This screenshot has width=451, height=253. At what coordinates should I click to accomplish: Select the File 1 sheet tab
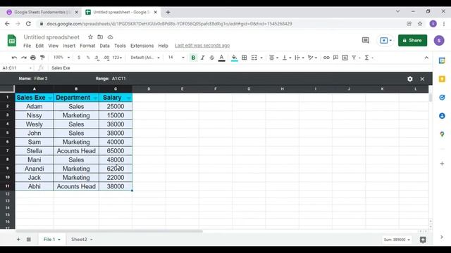(51, 239)
